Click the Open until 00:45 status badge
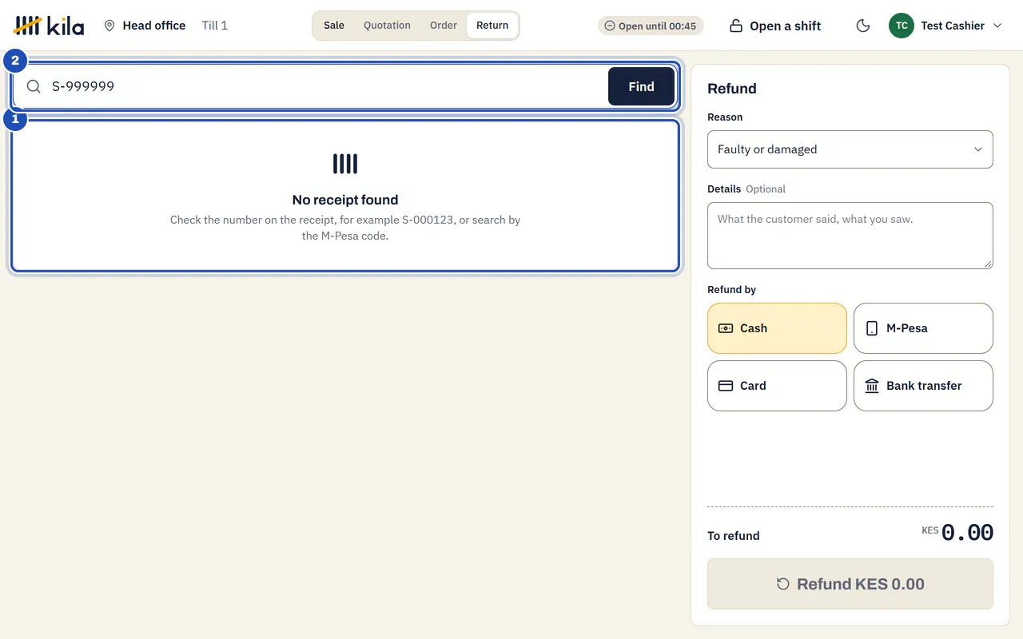 tap(651, 26)
